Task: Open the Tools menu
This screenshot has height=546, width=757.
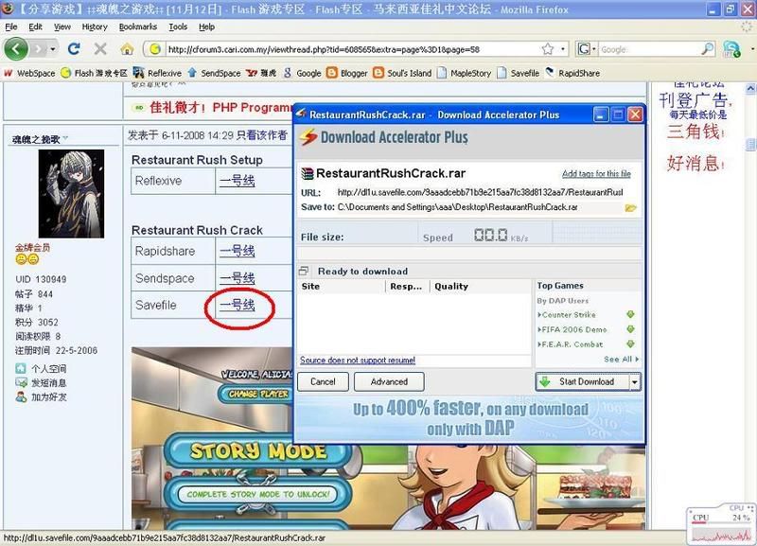Action: (x=178, y=26)
